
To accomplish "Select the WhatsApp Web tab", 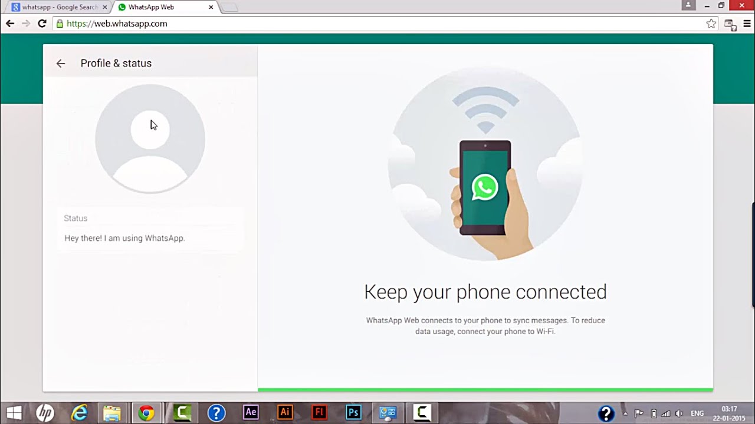I will click(164, 7).
